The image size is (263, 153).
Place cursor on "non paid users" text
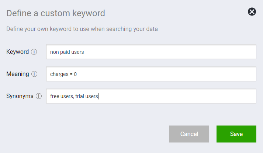click(x=67, y=52)
